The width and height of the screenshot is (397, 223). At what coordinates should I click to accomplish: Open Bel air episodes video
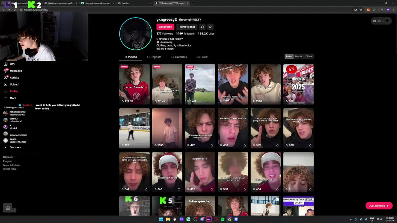click(200, 206)
